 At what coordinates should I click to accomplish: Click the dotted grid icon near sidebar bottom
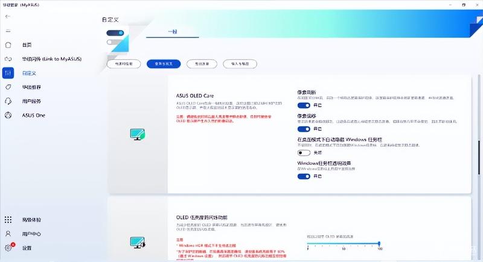[x=8, y=220]
